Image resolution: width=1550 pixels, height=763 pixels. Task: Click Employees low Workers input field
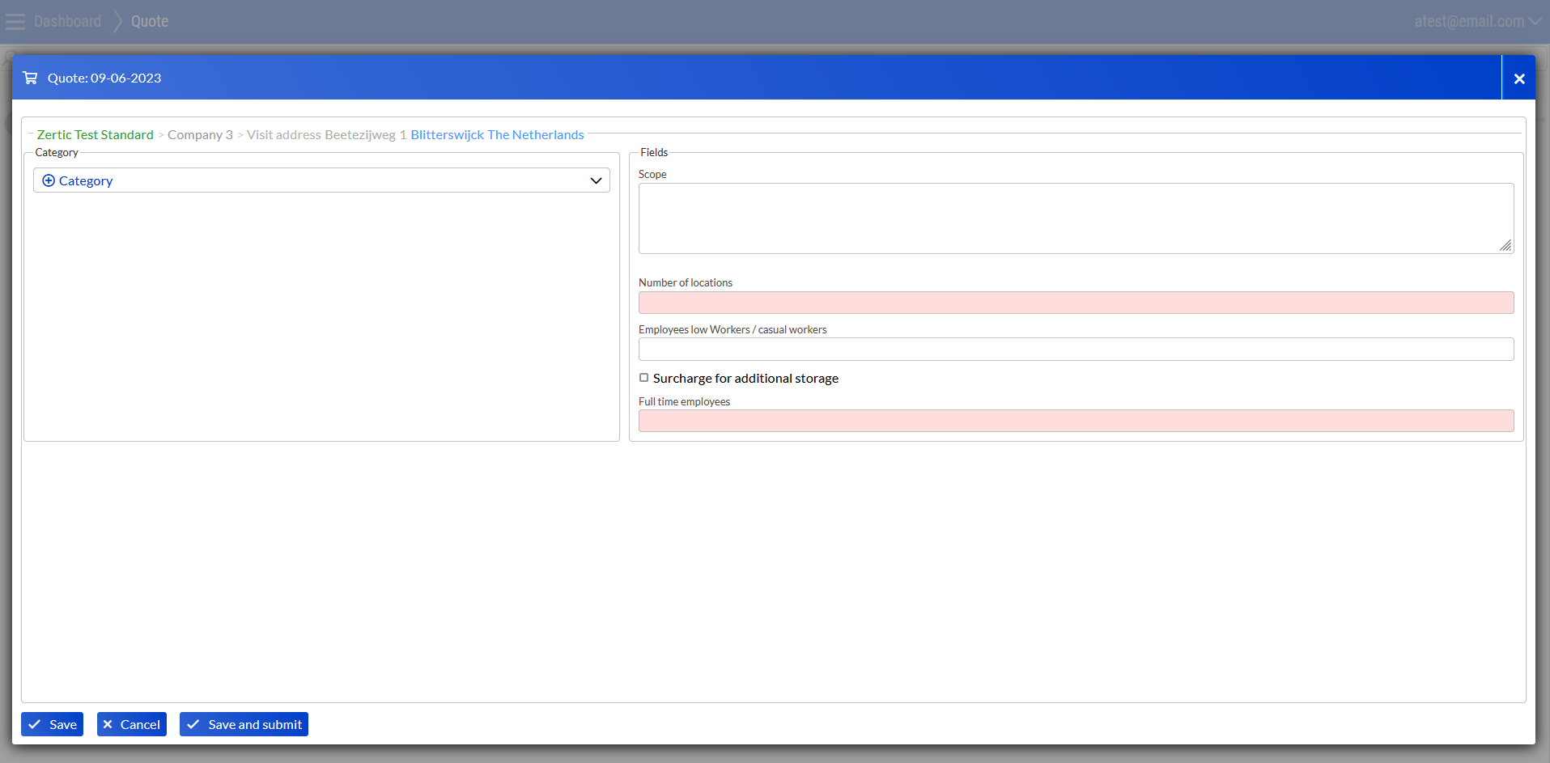point(1076,350)
